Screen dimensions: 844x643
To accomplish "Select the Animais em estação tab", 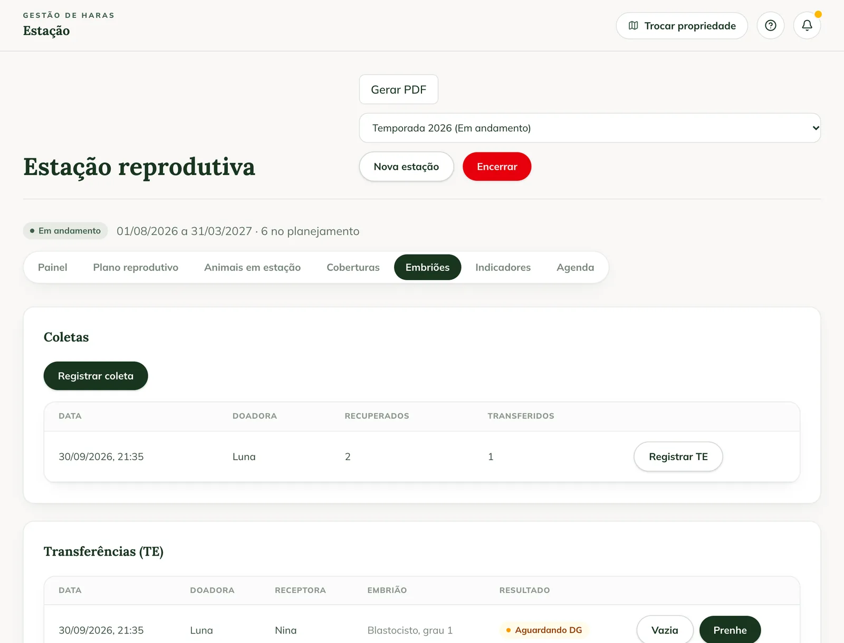I will 252,267.
